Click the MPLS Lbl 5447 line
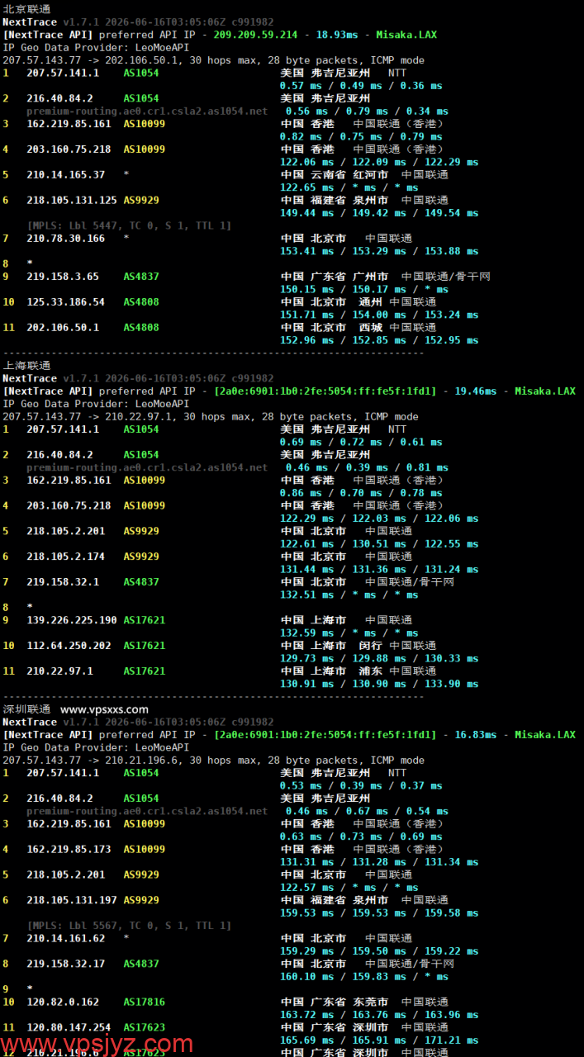The image size is (584, 1057). [x=129, y=225]
